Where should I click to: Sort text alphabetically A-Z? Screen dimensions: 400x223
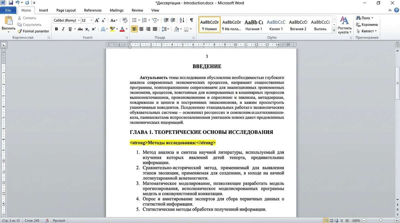point(182,20)
